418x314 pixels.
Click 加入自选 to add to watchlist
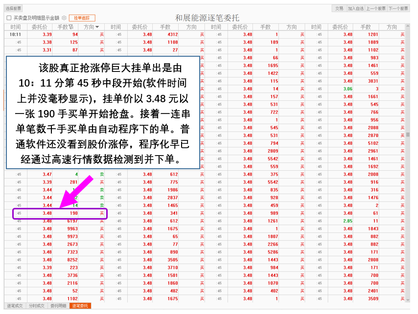[356, 8]
